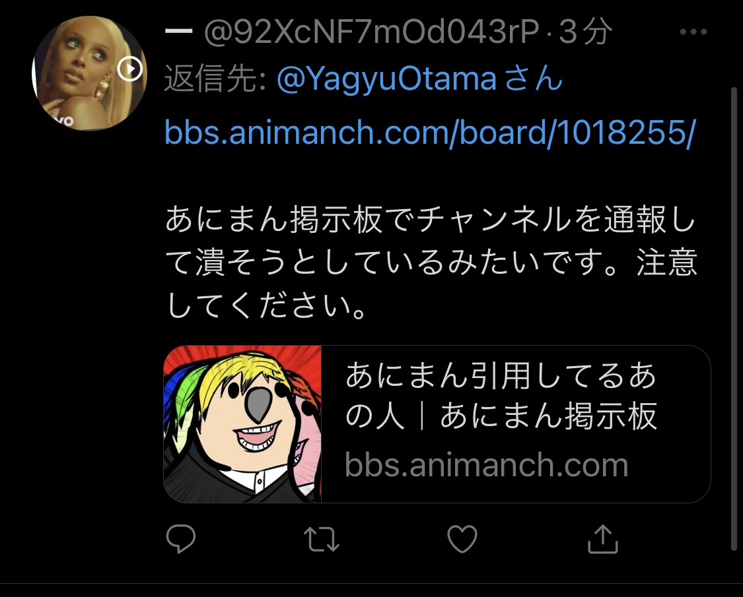
Task: Follow the bbs.animanch.com/board/1018255/ URL
Action: pyautogui.click(x=430, y=132)
